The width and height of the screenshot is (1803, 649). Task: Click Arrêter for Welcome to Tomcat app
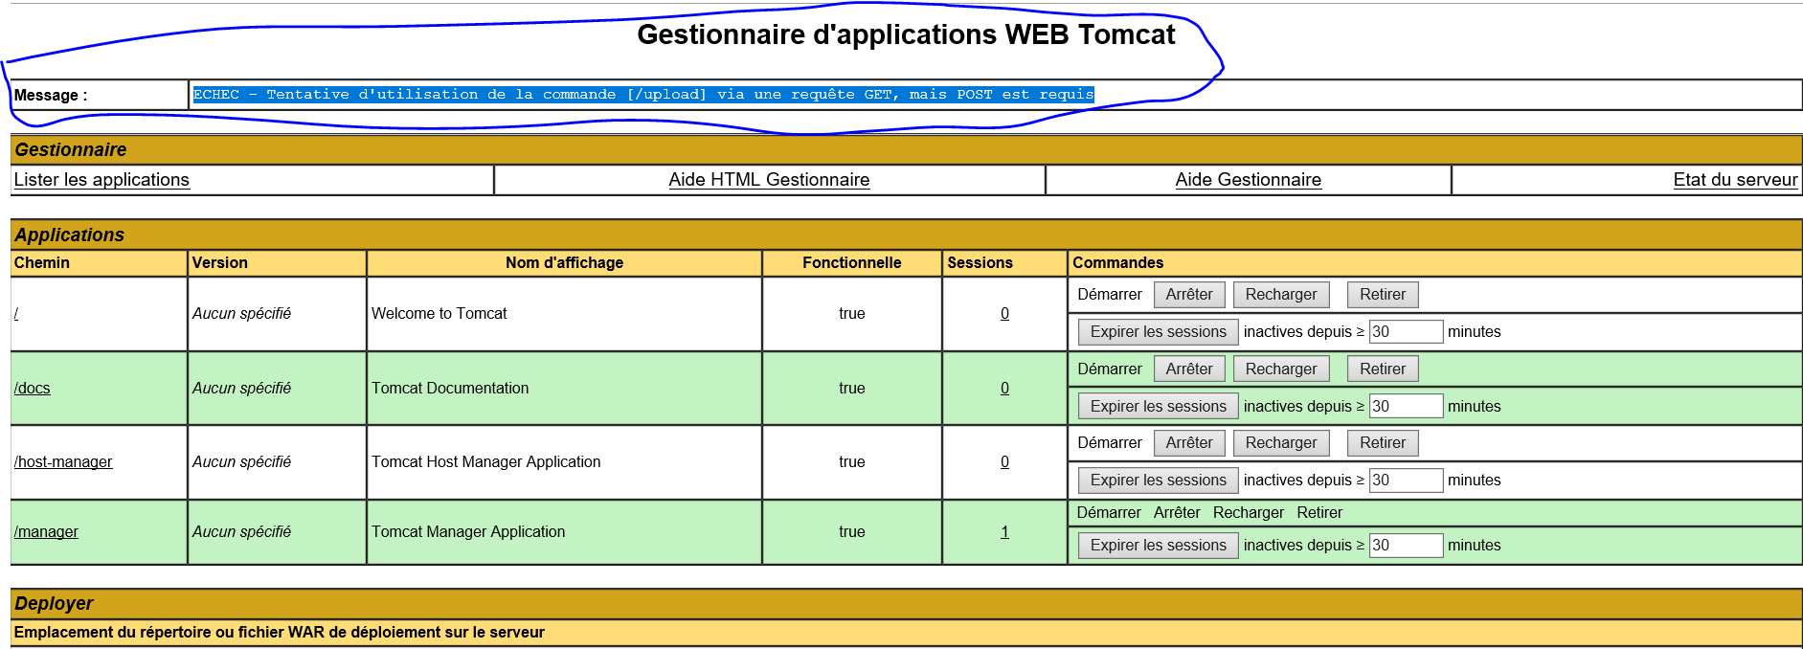[x=1189, y=295]
